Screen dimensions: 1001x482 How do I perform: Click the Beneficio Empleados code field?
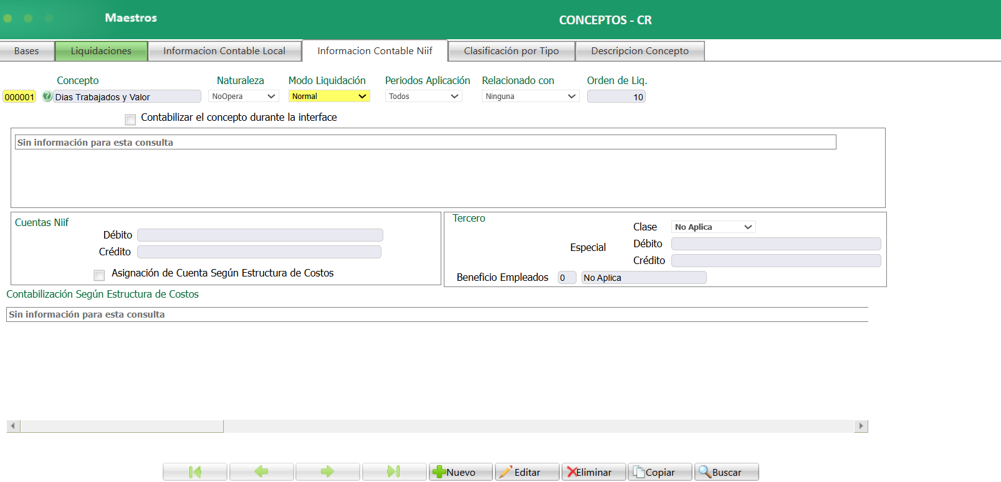coord(567,278)
